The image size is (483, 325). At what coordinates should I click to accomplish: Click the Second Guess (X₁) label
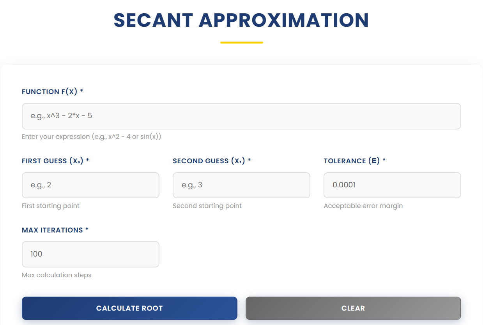point(209,161)
